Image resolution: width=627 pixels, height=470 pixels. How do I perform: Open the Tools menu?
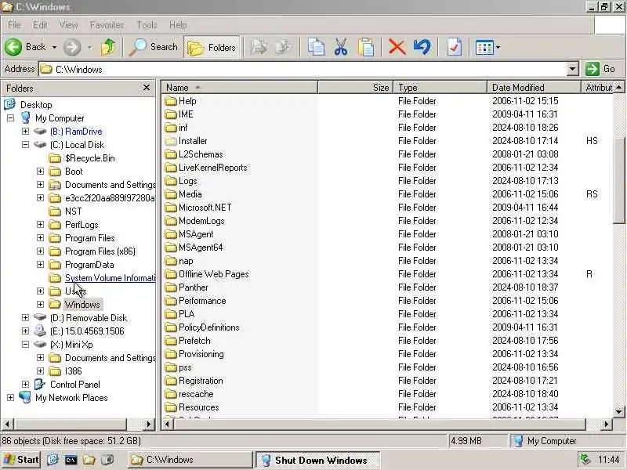pos(147,25)
